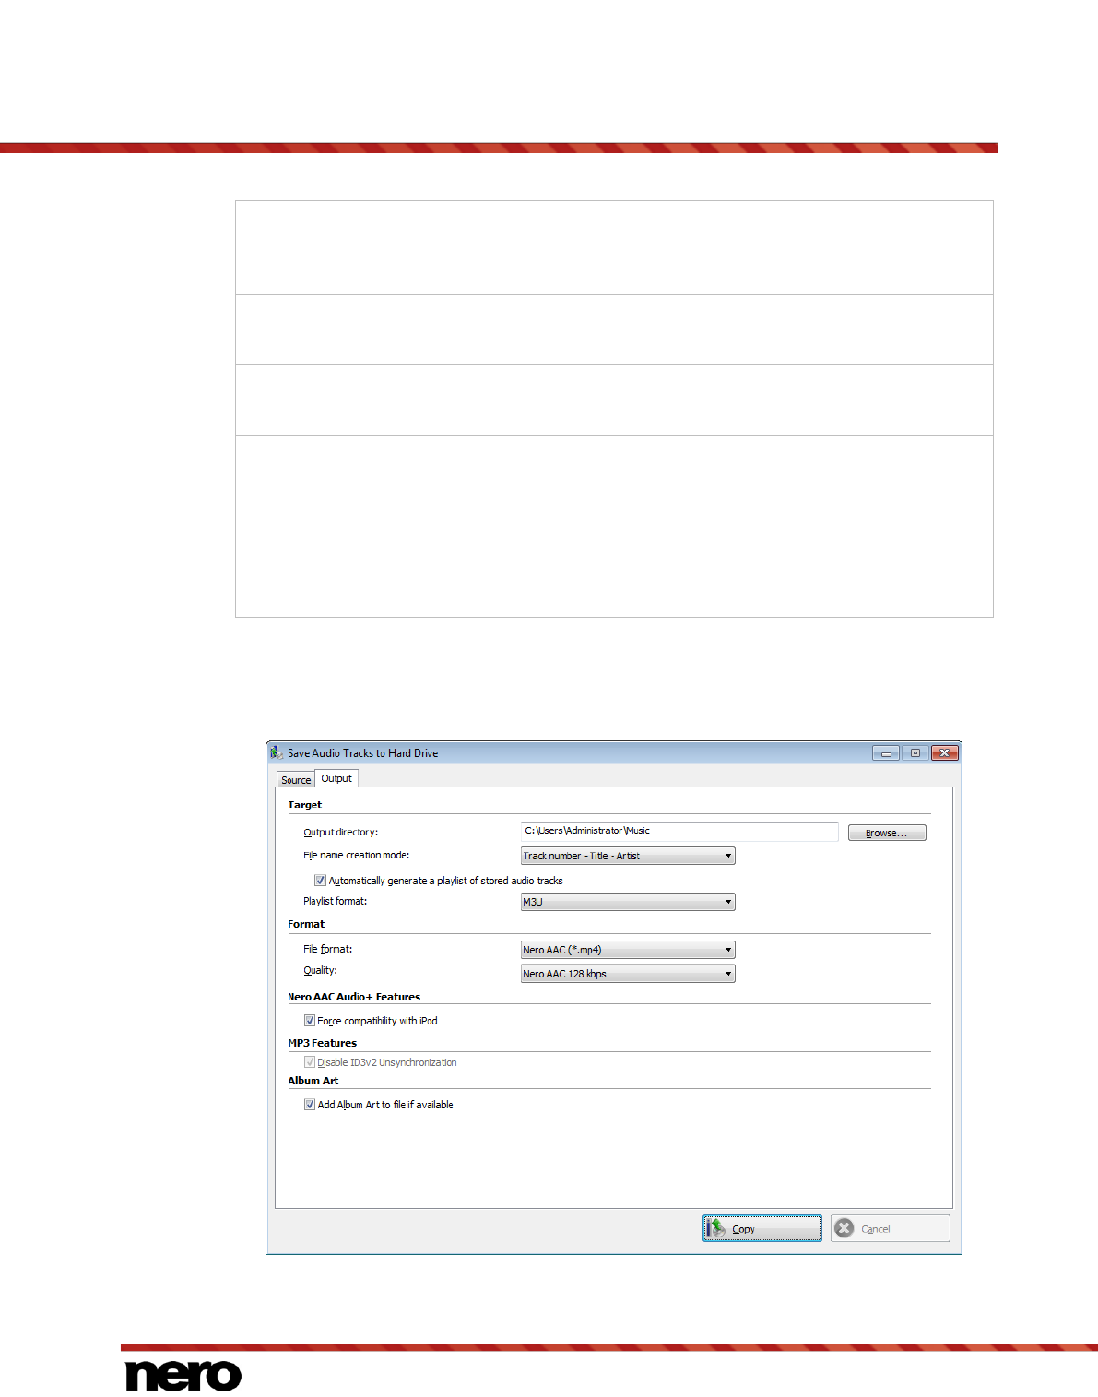Click the "Format" section heading
Screen dimensions: 1098x1397
pos(306,924)
